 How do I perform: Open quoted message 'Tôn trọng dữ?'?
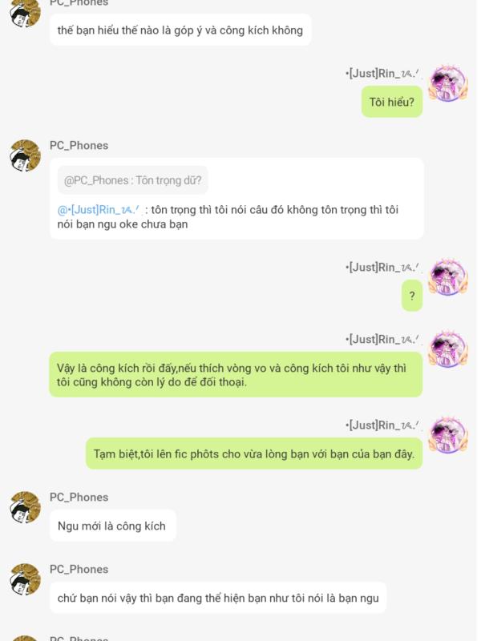tap(133, 180)
